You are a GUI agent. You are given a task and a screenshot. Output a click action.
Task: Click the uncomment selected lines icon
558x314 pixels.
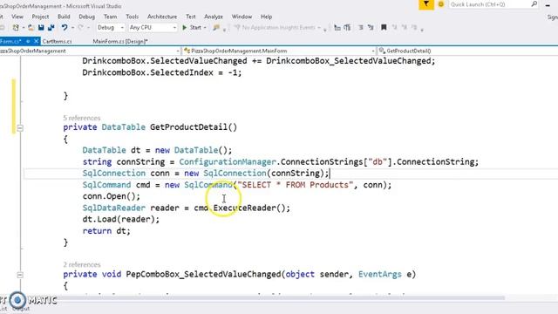click(x=371, y=27)
